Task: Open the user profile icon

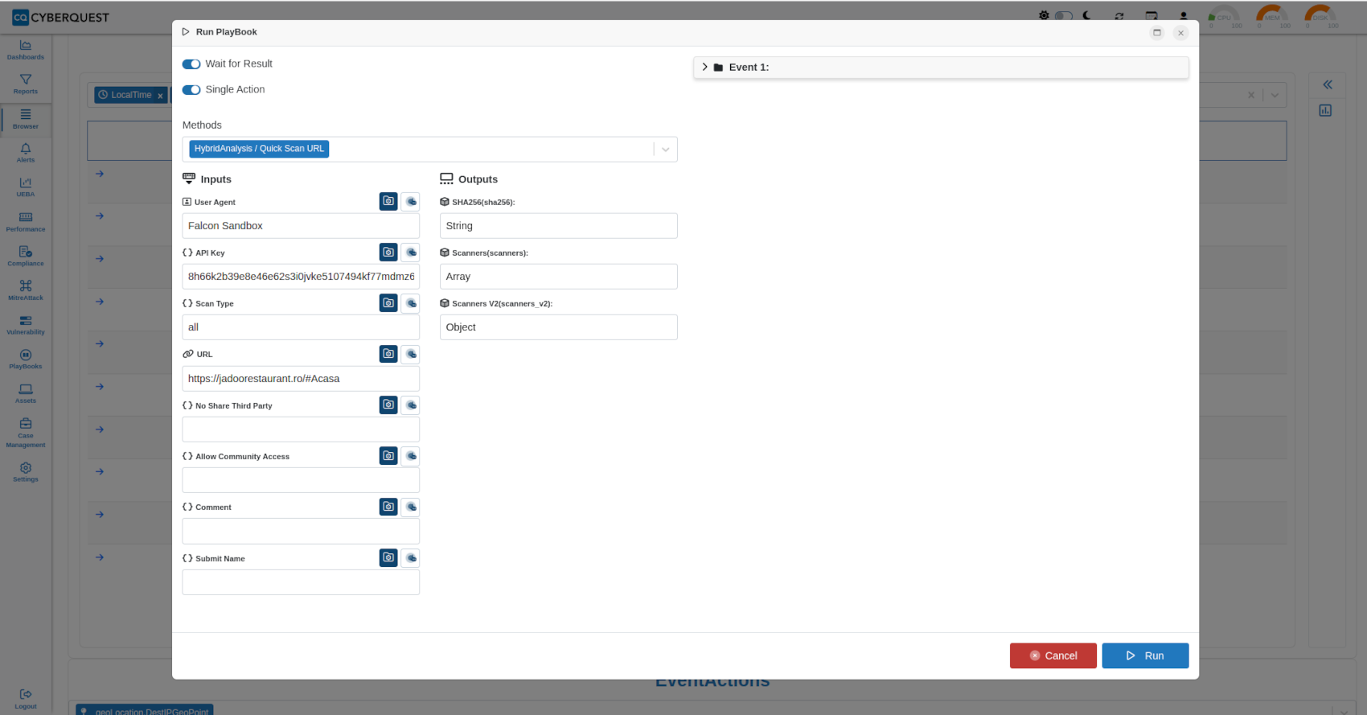Action: tap(1184, 16)
